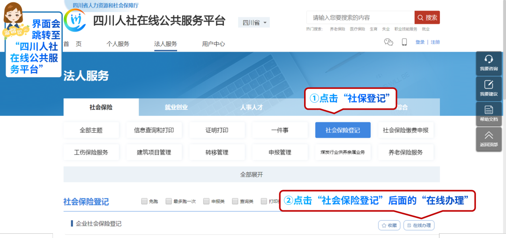
Task: Select the 申报管理 category
Action: coord(280,152)
